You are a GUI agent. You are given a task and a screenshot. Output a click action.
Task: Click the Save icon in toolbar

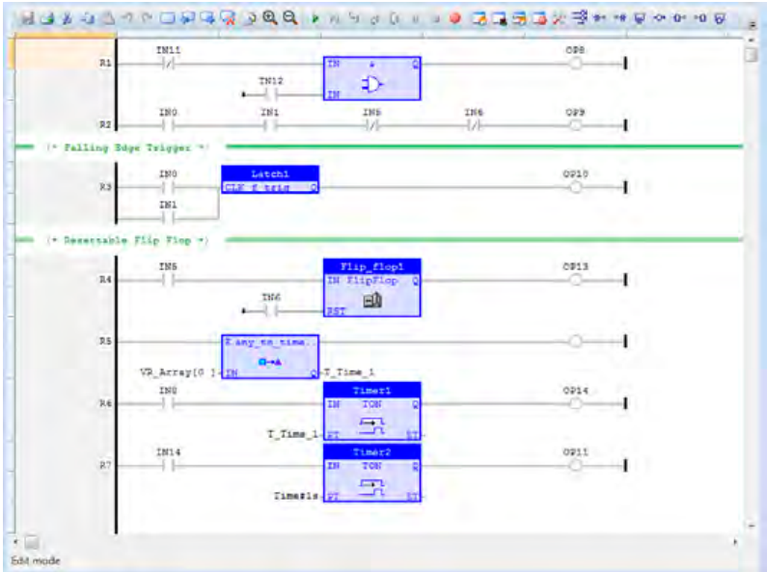point(28,18)
